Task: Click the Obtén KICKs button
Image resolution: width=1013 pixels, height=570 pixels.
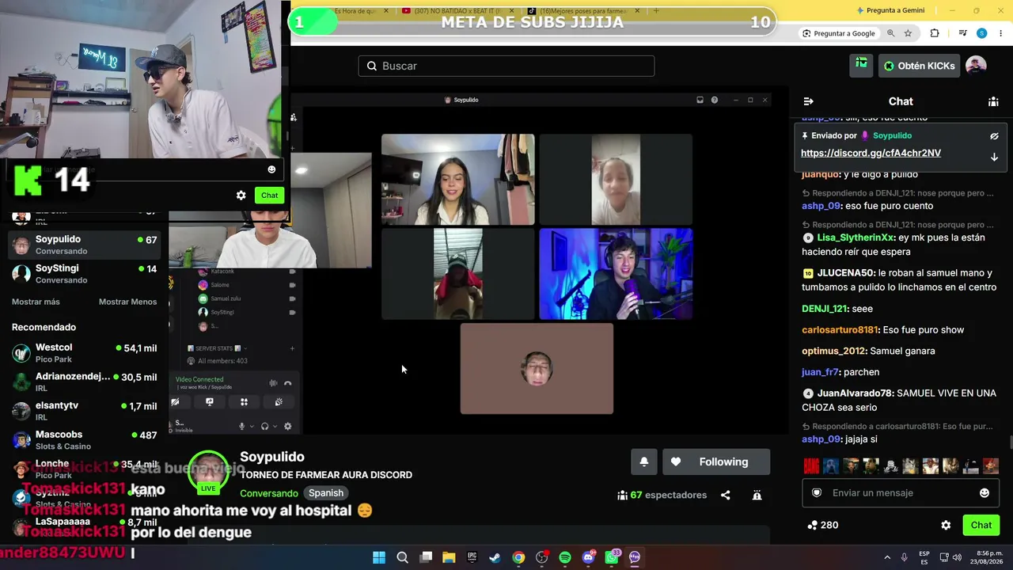Action: [x=919, y=66]
